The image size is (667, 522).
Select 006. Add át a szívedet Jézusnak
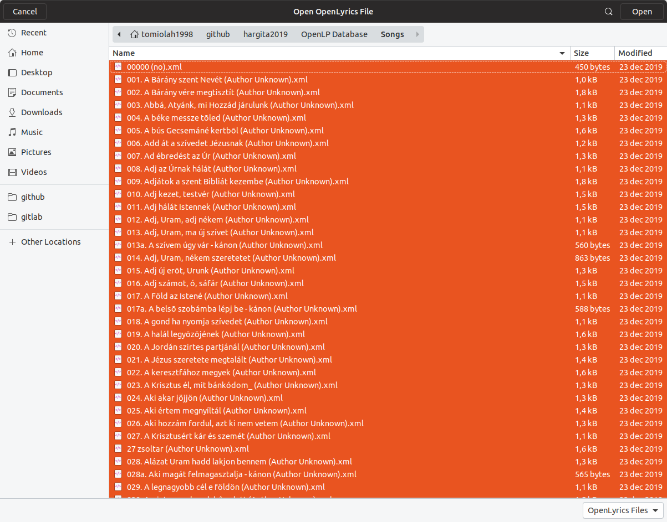pos(388,143)
